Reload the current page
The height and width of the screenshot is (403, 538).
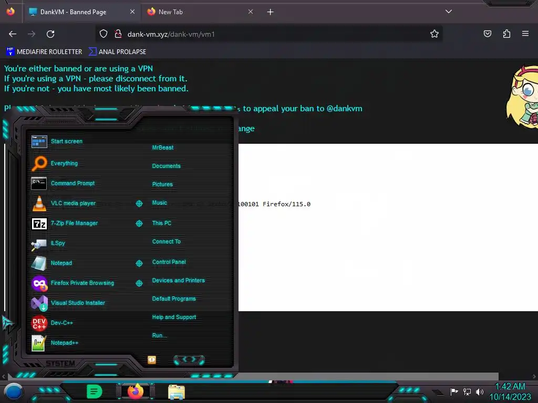point(50,34)
